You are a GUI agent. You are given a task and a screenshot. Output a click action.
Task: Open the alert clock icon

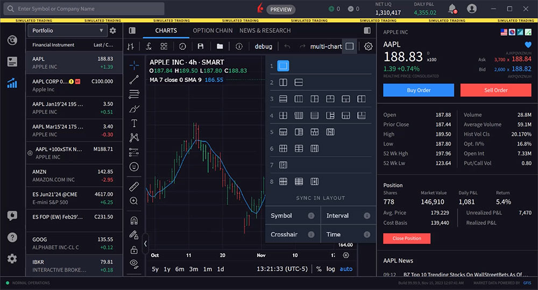(182, 46)
